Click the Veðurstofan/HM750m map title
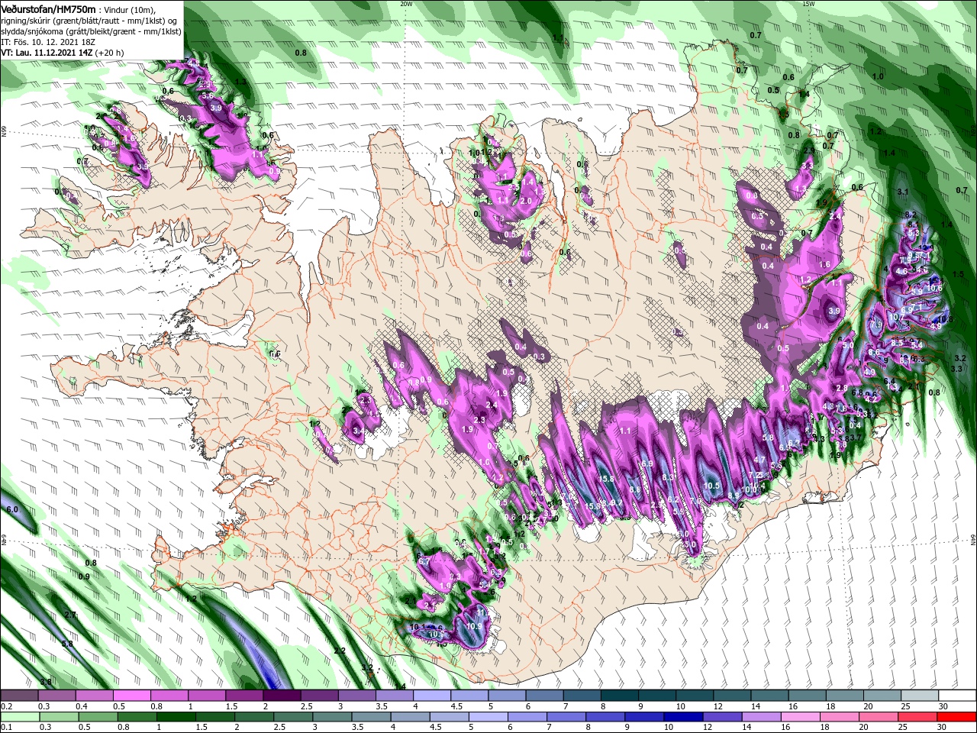This screenshot has width=977, height=733. (48, 8)
